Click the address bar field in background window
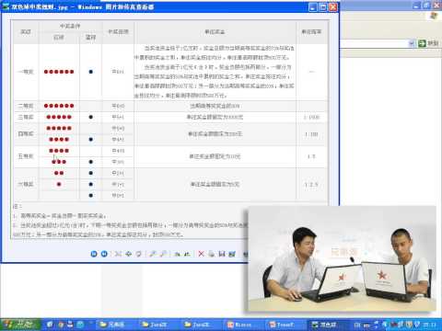This screenshot has width=442, height=331. tap(375, 43)
